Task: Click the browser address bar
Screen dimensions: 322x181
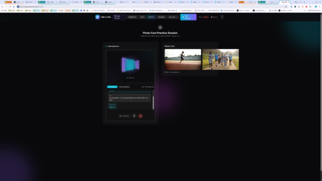Action: coord(152,7)
